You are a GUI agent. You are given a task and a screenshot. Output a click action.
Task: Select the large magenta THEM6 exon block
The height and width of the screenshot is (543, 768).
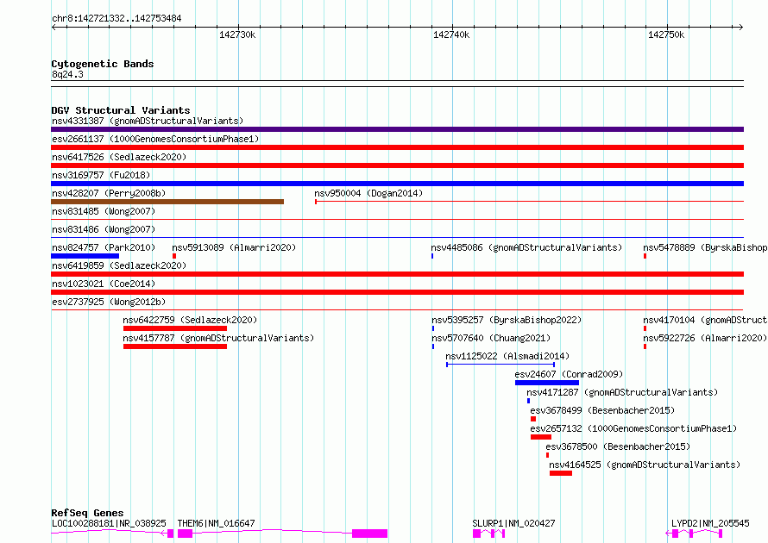pyautogui.click(x=370, y=534)
